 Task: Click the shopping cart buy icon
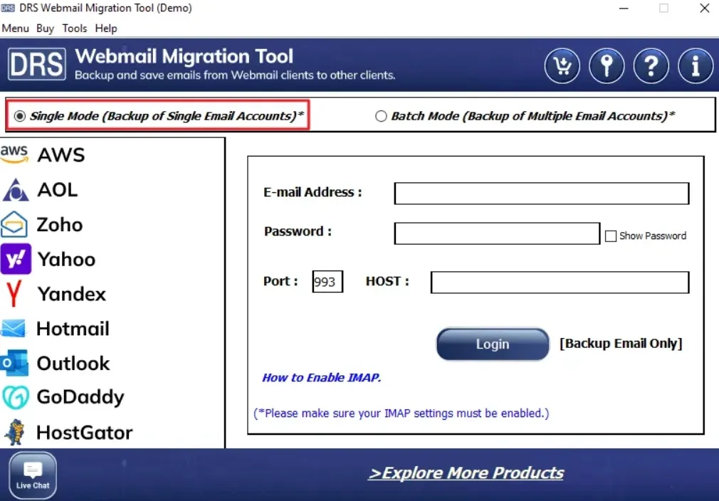click(562, 67)
